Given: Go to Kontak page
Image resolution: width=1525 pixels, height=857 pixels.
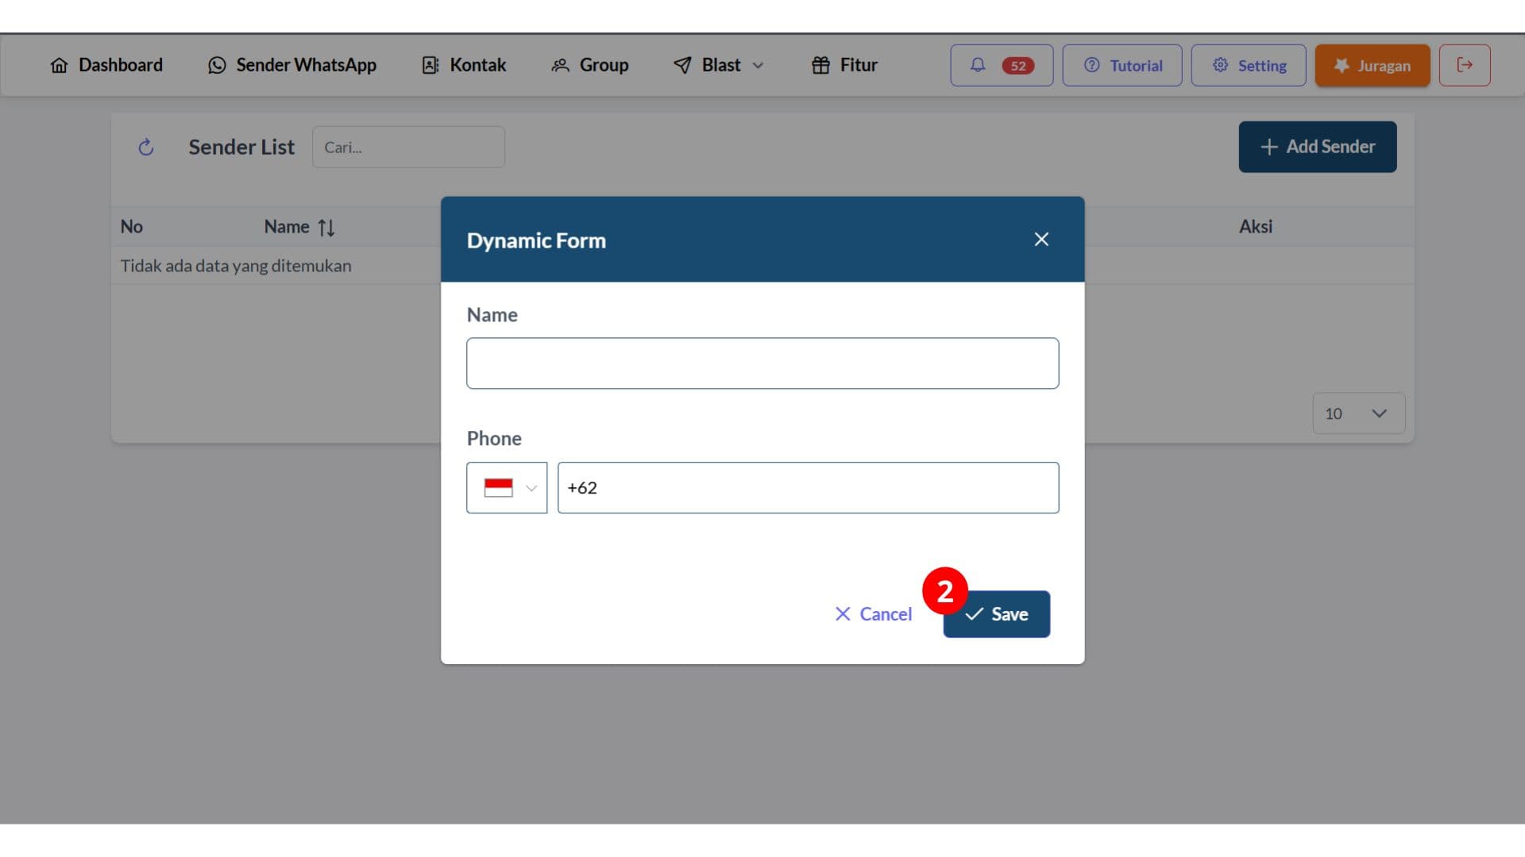Looking at the screenshot, I should click(x=464, y=65).
